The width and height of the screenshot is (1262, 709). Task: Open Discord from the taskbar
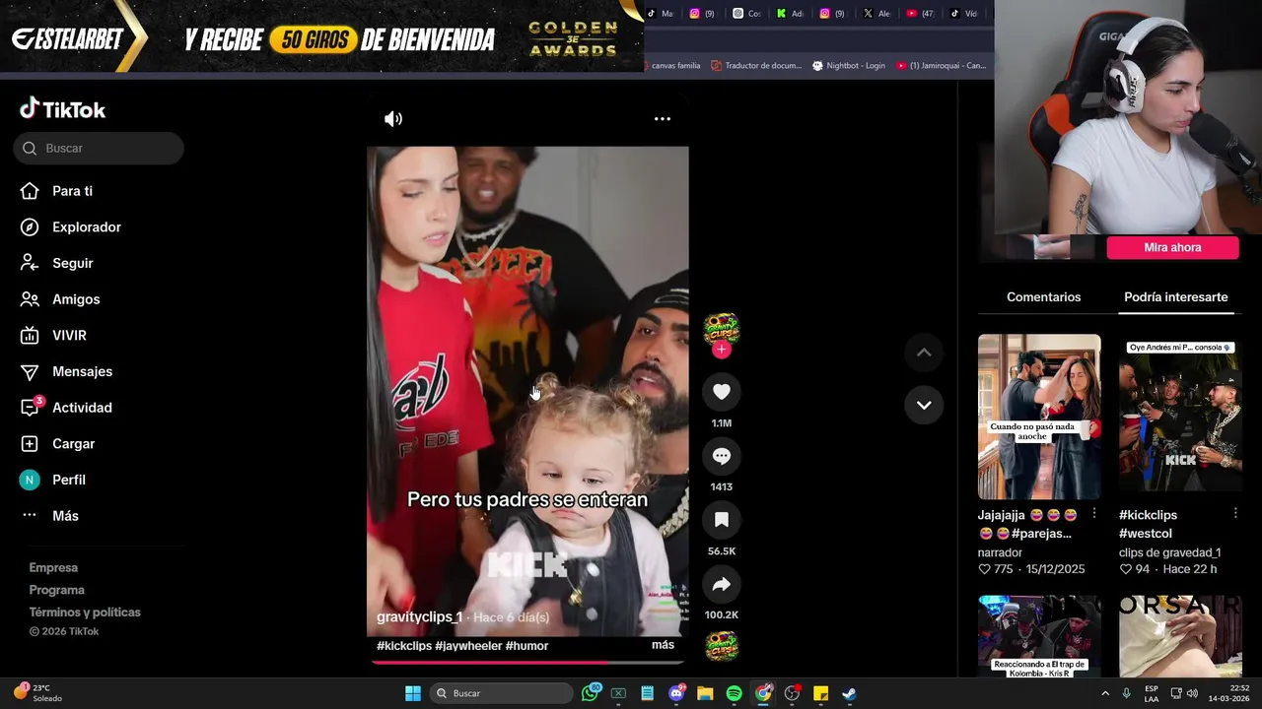tap(676, 693)
